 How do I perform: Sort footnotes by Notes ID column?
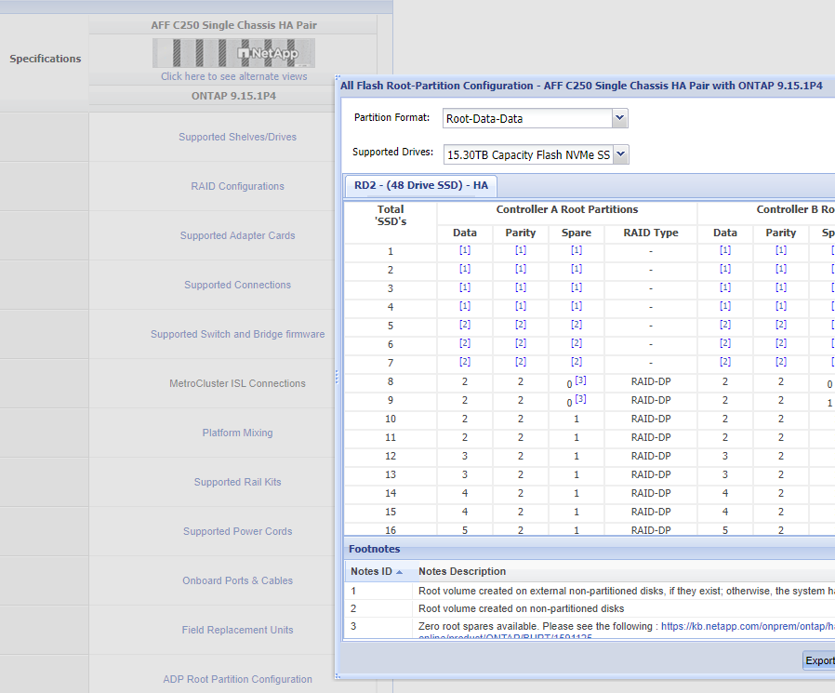[375, 571]
